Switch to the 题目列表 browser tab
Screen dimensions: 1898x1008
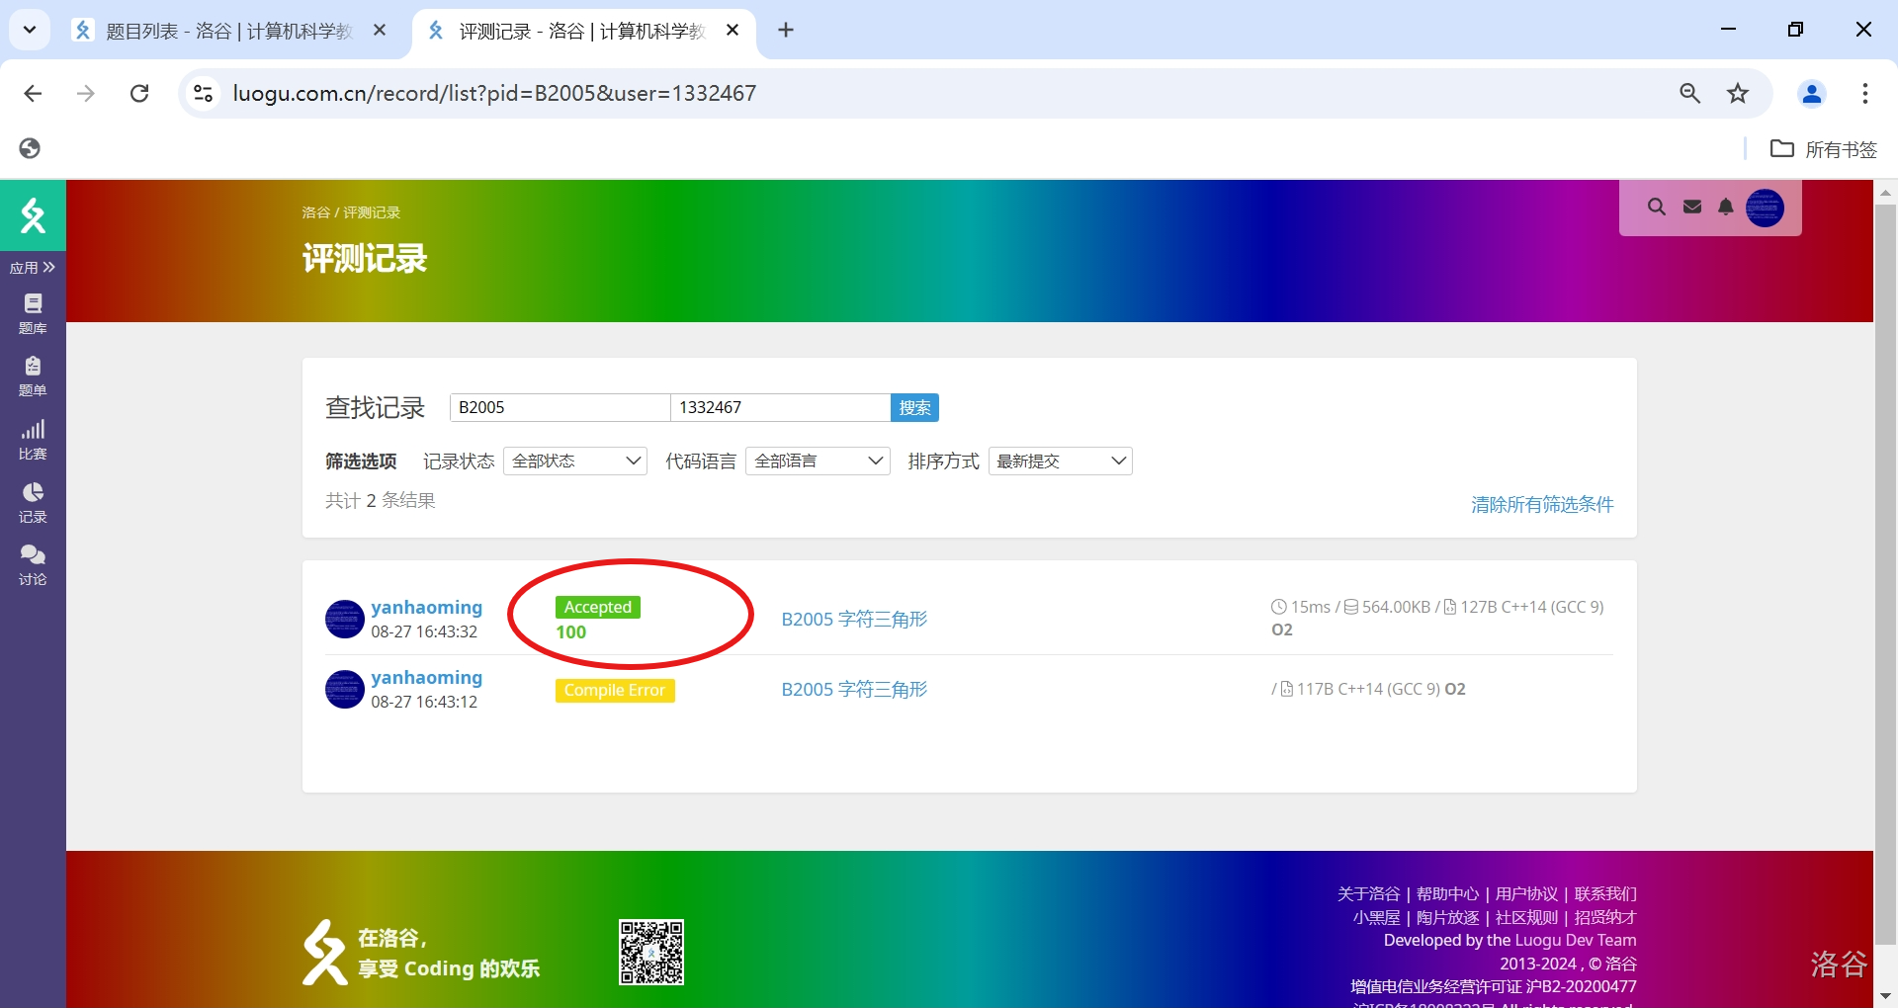(229, 31)
